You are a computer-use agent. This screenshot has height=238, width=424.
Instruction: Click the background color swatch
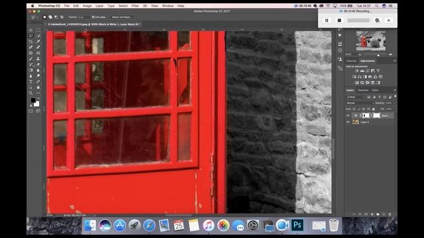(36, 104)
